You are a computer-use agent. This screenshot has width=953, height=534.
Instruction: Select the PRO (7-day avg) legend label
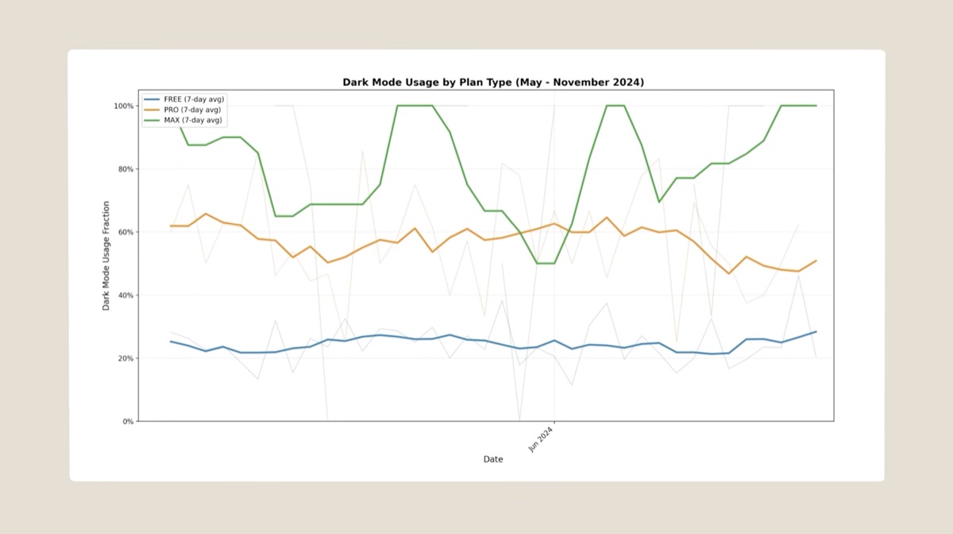[x=193, y=110]
